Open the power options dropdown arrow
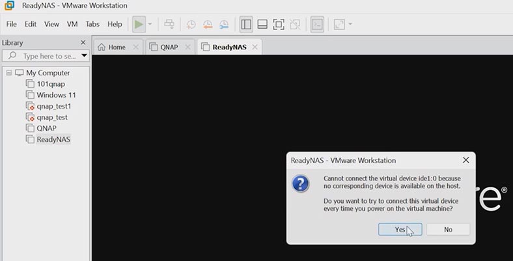This screenshot has height=261, width=513. 150,24
